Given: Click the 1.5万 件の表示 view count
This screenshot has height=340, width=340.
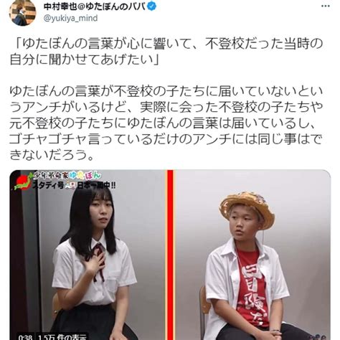Looking at the screenshot, I should 62,337.
